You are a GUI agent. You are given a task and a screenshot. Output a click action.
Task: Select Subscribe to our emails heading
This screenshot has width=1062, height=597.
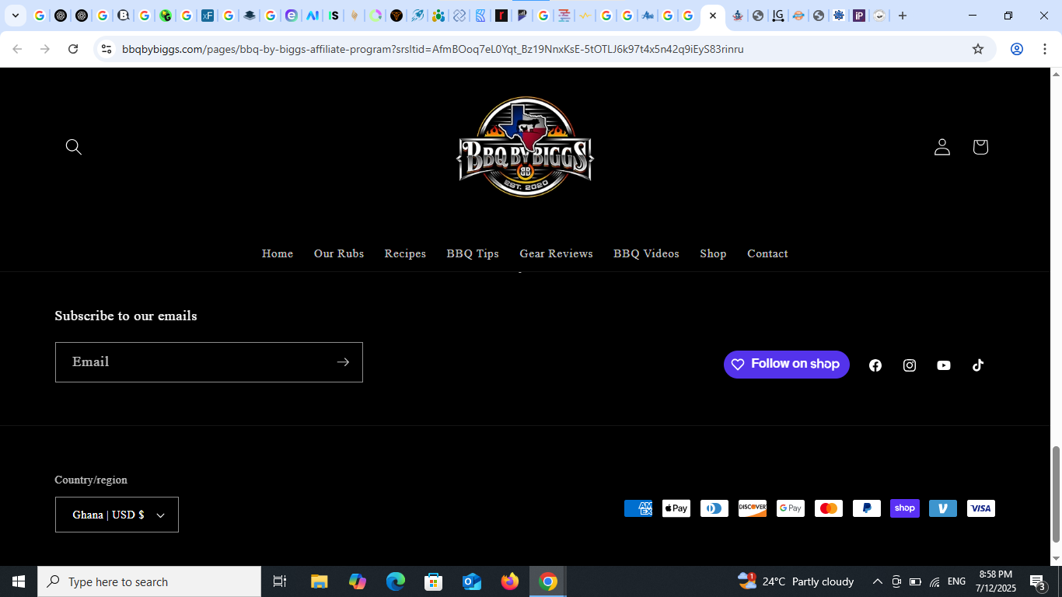click(126, 316)
